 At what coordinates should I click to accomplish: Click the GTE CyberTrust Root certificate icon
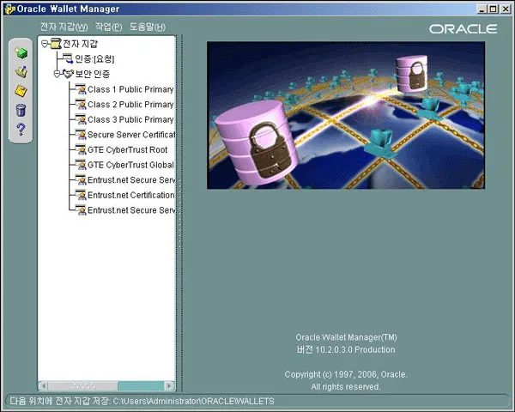tap(81, 149)
